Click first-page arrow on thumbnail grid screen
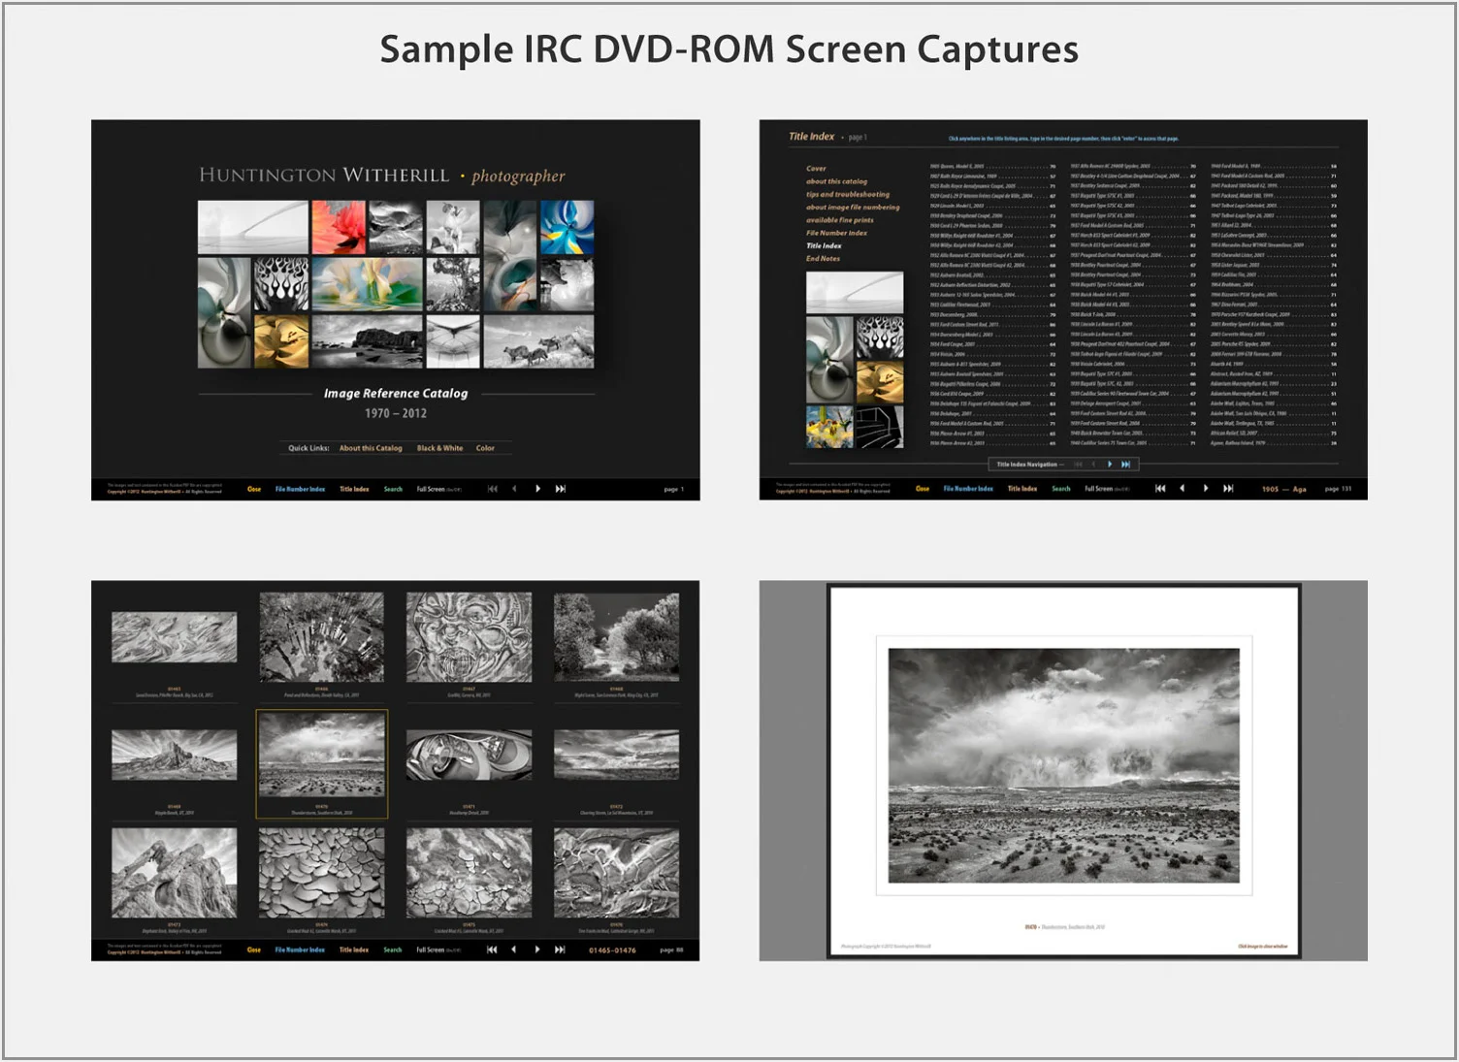This screenshot has width=1459, height=1062. tap(492, 949)
